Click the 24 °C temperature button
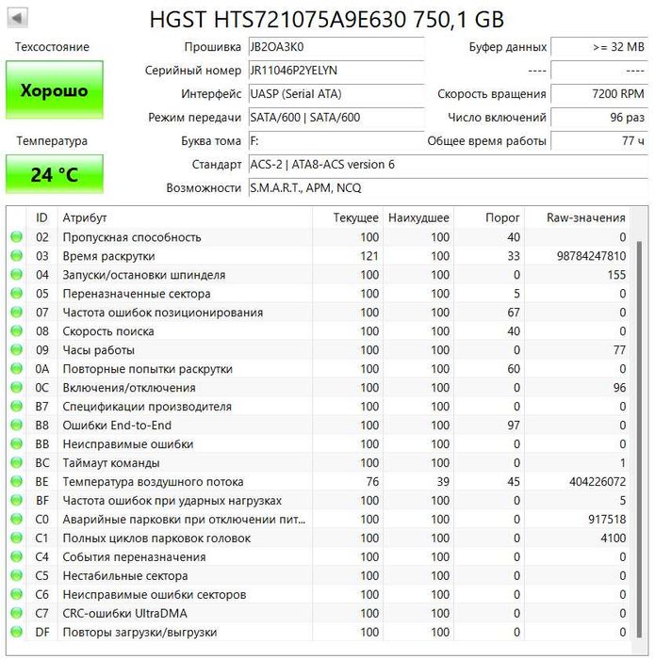Image resolution: width=655 pixels, height=659 pixels. pos(55,174)
